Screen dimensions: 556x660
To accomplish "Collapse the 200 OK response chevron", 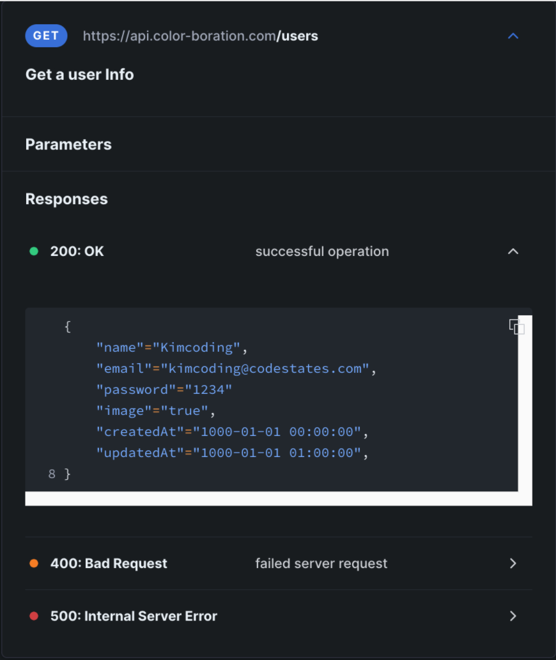I will click(513, 251).
